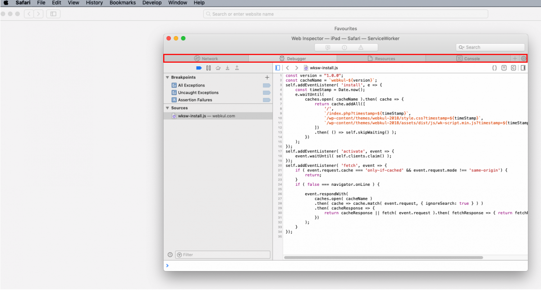Select the Uncaught Exceptions breakpoint row

[x=218, y=92]
